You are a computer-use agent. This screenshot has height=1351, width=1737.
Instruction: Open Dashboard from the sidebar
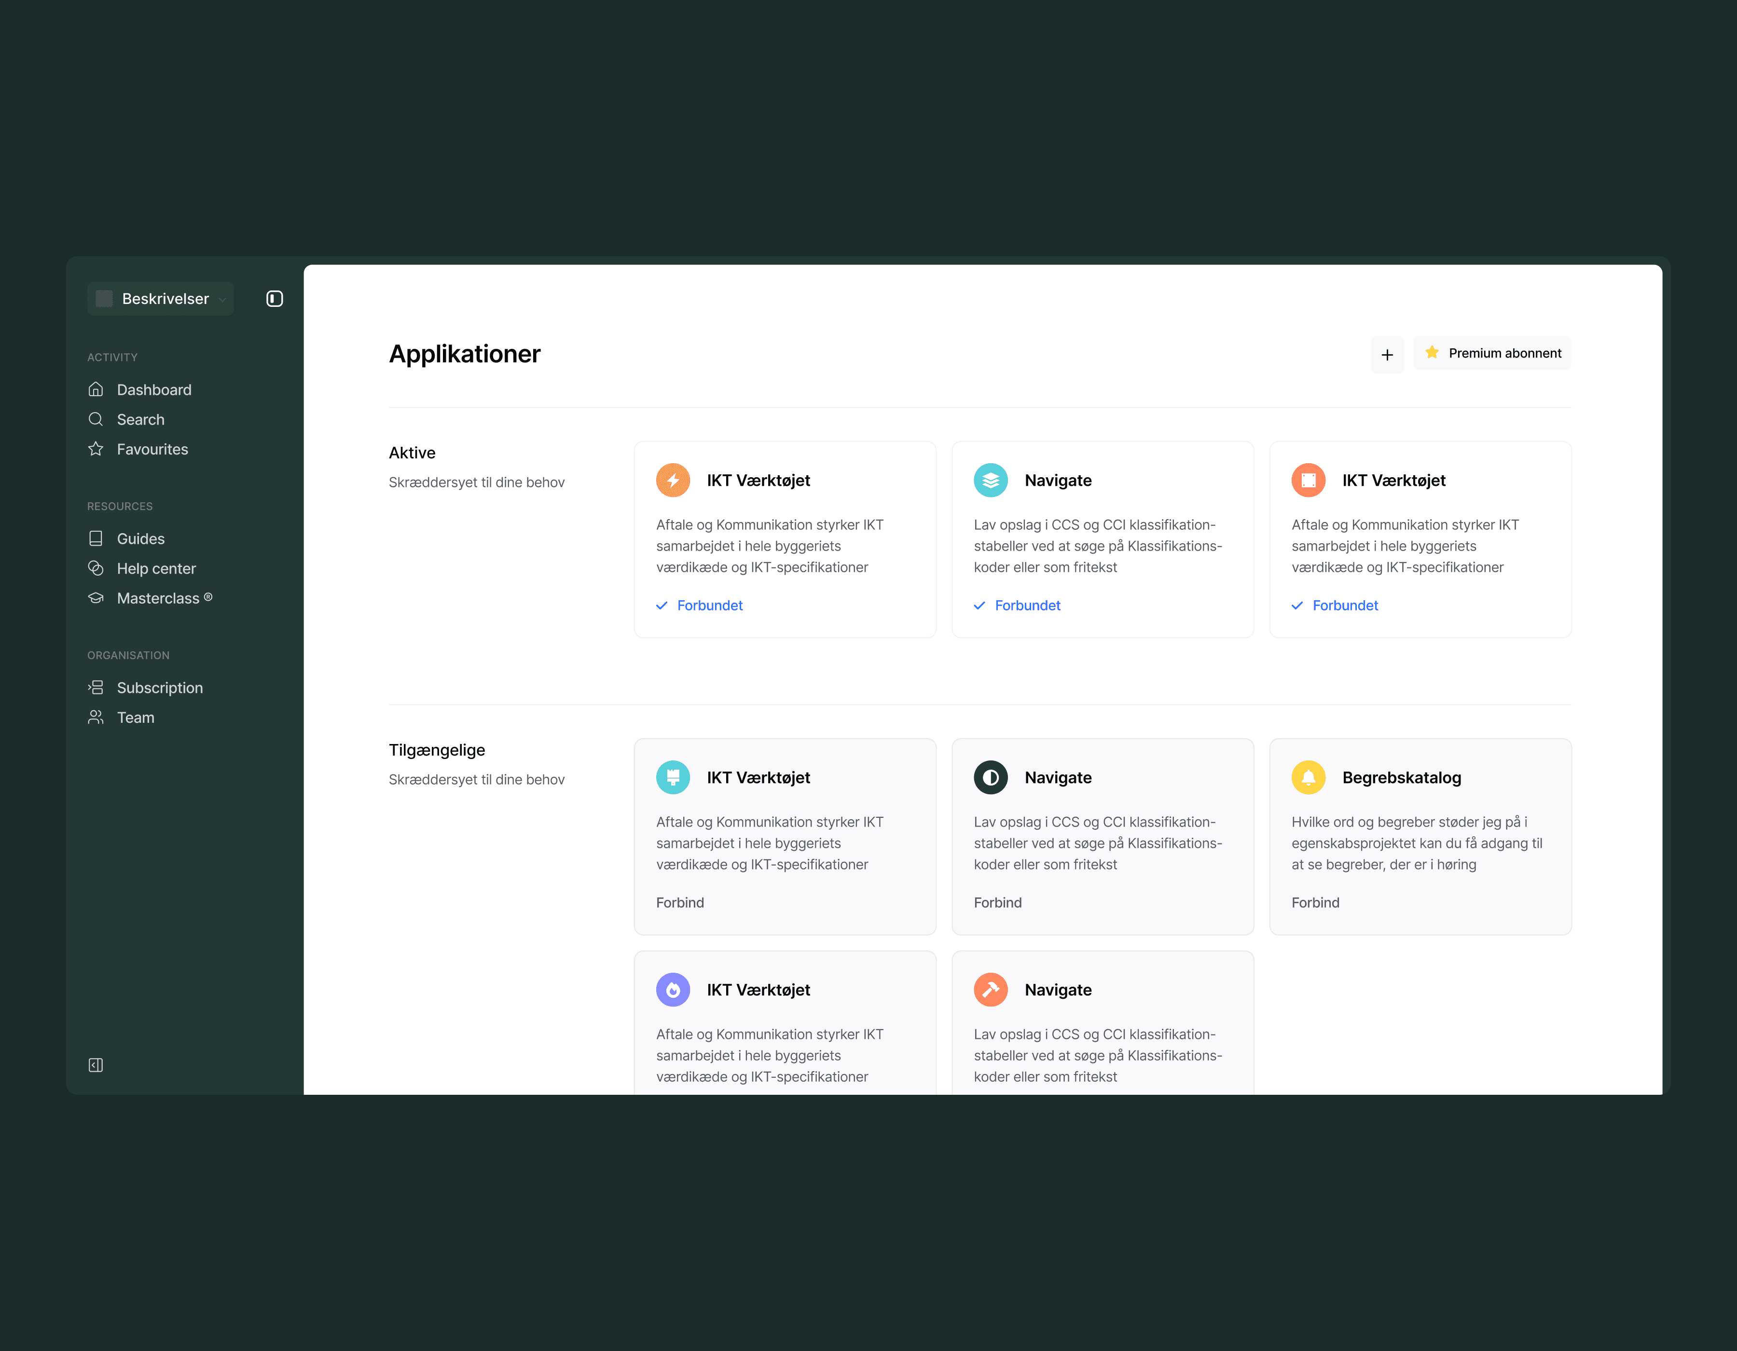tap(153, 390)
